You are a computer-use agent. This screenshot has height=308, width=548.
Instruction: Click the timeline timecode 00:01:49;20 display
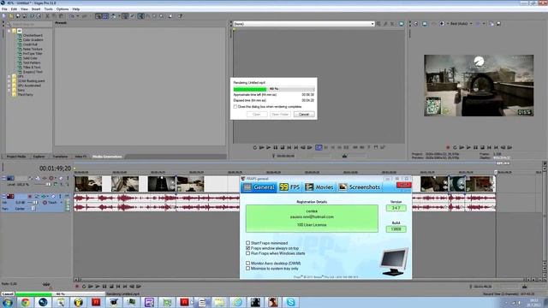(x=55, y=169)
